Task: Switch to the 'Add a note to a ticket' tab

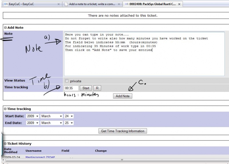Action: (92, 4)
